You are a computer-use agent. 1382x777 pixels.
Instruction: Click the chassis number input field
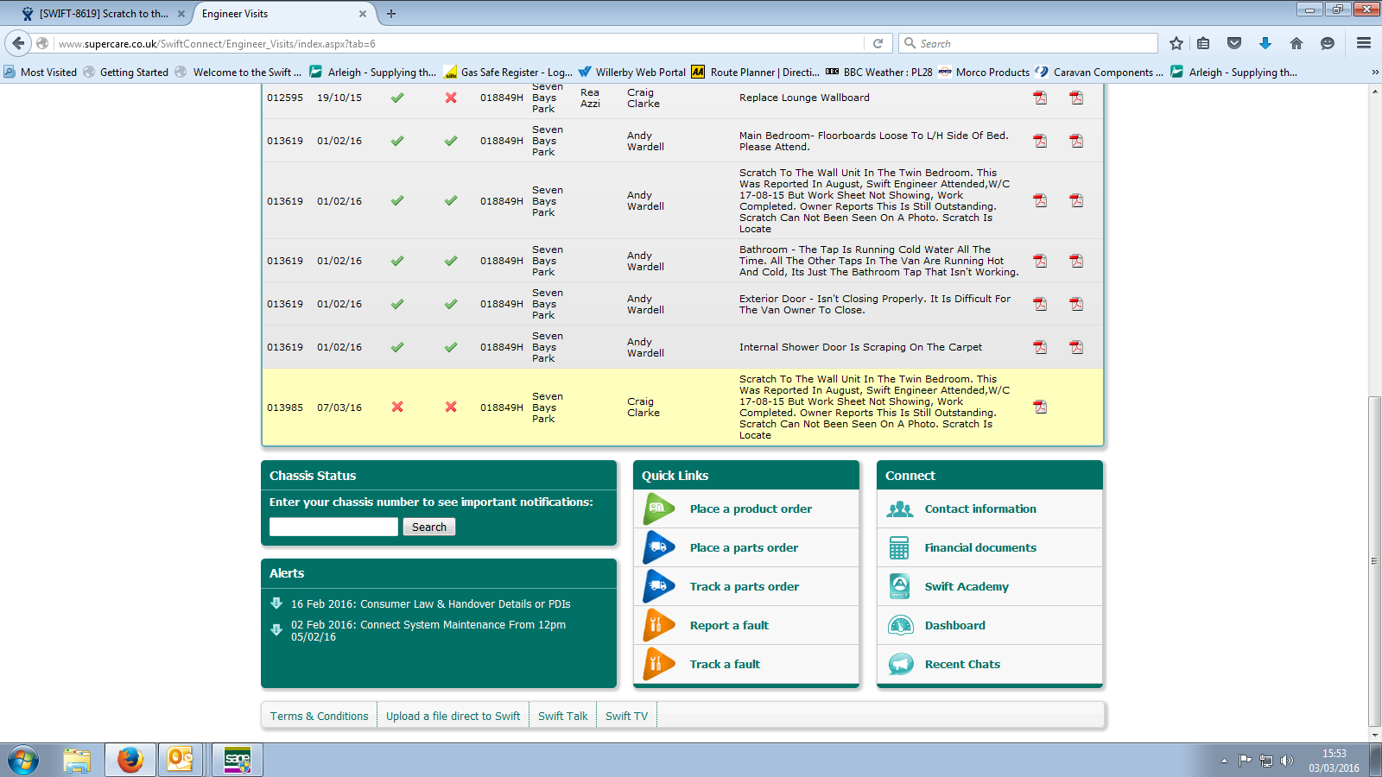(333, 527)
